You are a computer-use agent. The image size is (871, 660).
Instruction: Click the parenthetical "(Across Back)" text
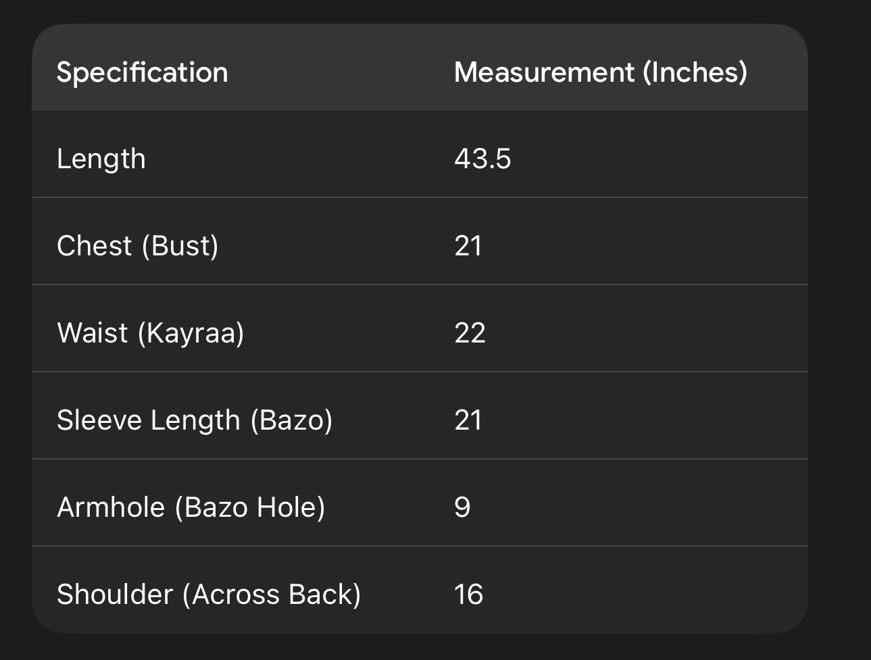coord(272,594)
